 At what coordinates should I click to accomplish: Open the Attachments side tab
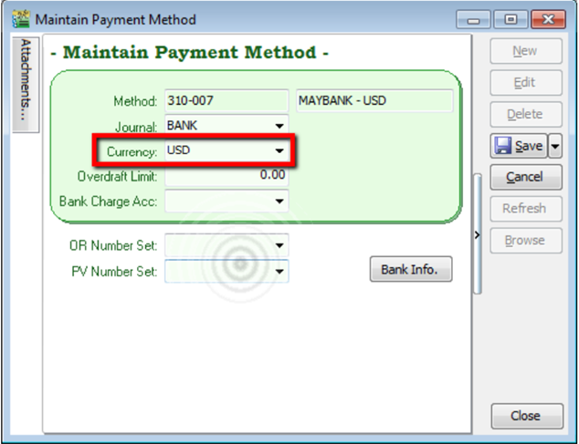click(25, 81)
